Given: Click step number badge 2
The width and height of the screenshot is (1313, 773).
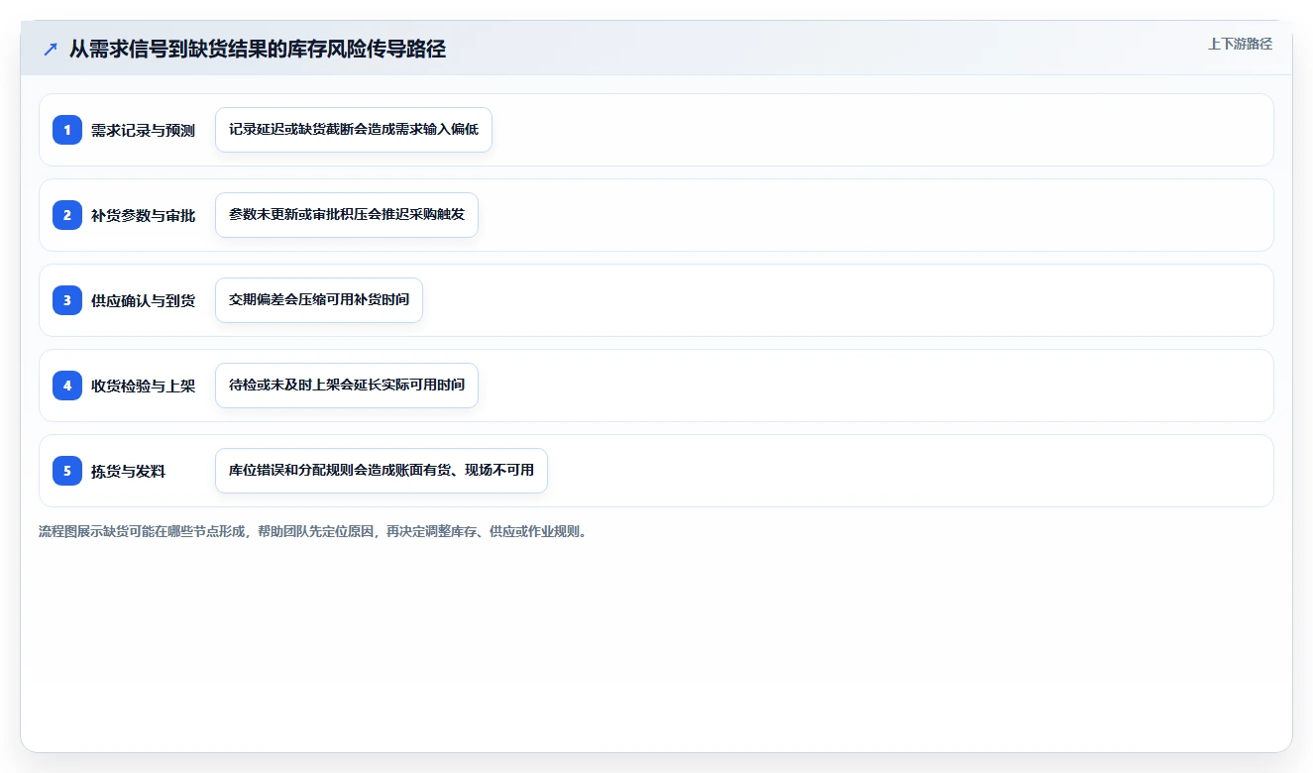Looking at the screenshot, I should [x=67, y=215].
